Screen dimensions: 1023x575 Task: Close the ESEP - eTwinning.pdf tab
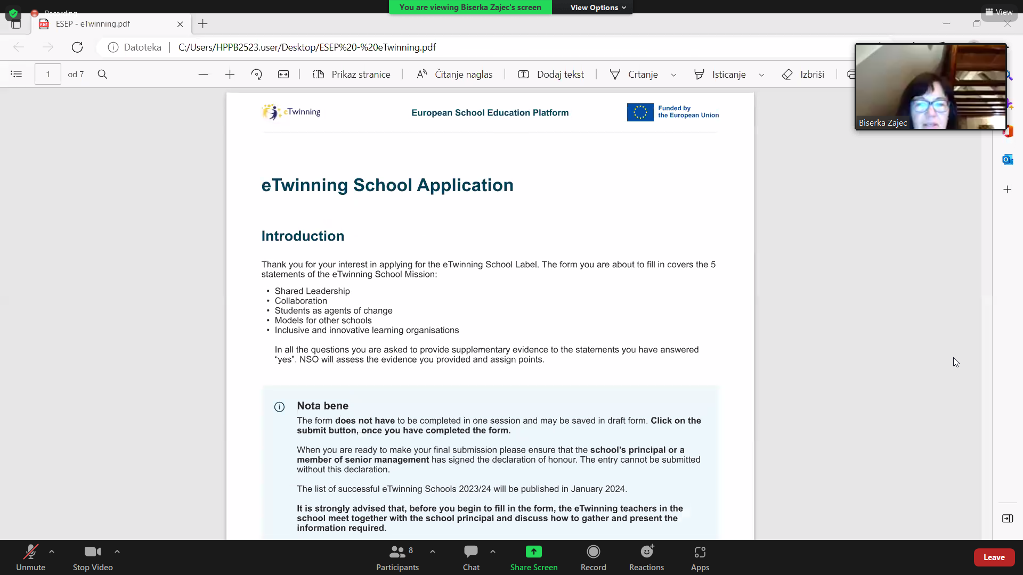coord(180,24)
